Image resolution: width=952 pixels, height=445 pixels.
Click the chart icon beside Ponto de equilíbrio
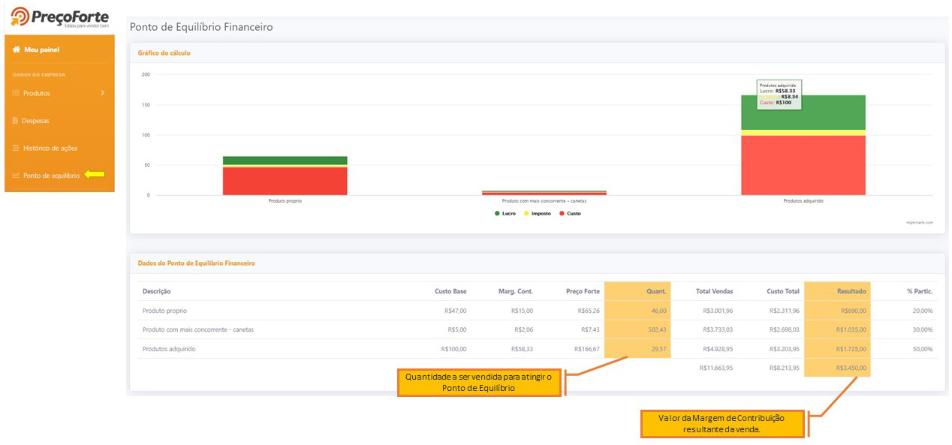click(x=16, y=176)
